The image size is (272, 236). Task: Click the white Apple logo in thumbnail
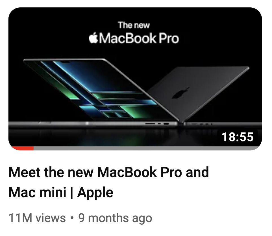coord(93,38)
